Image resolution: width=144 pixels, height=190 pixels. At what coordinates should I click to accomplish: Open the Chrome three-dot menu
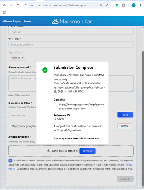140,5
